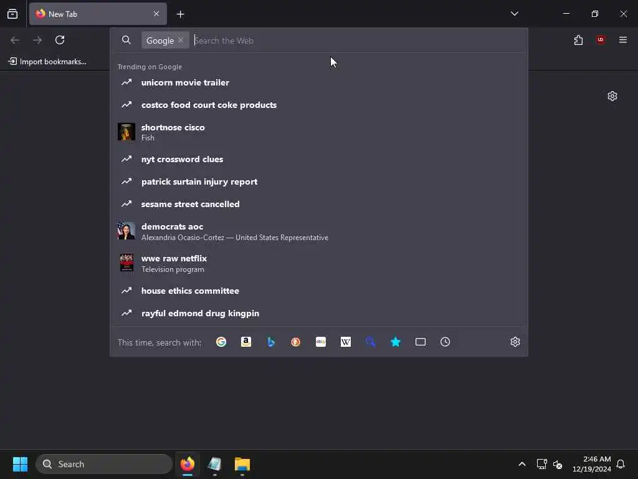The image size is (638, 479).
Task: Search bookmarks with the star icon
Action: tap(396, 342)
